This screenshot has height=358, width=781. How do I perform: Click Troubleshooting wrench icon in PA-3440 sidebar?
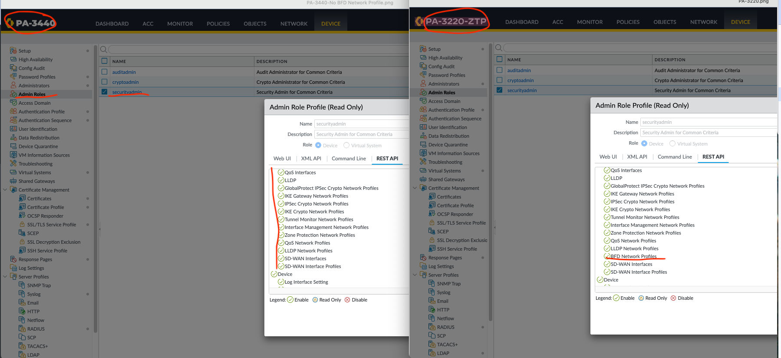(13, 164)
